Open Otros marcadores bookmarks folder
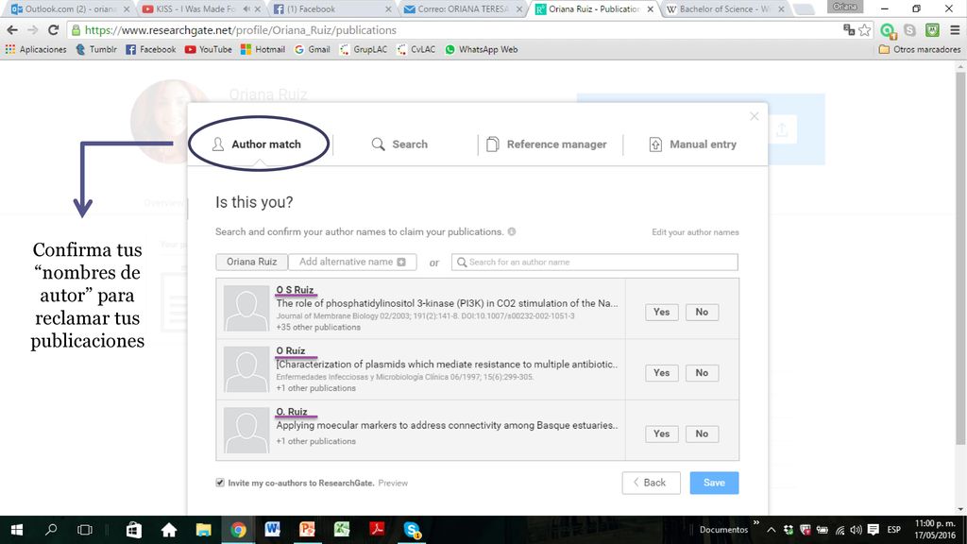Screen dimensions: 967x544 pyautogui.click(x=920, y=49)
